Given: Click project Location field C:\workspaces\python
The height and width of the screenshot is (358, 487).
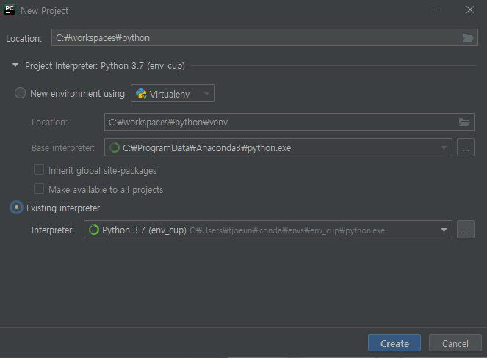Looking at the screenshot, I should coord(264,37).
